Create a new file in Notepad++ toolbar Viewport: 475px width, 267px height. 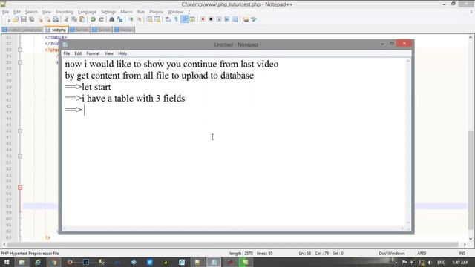(8, 19)
